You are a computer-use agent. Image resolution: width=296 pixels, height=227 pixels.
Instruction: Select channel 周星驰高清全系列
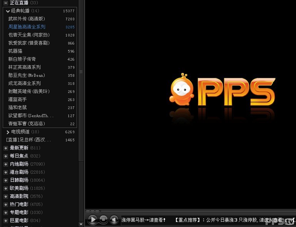pyautogui.click(x=40, y=27)
